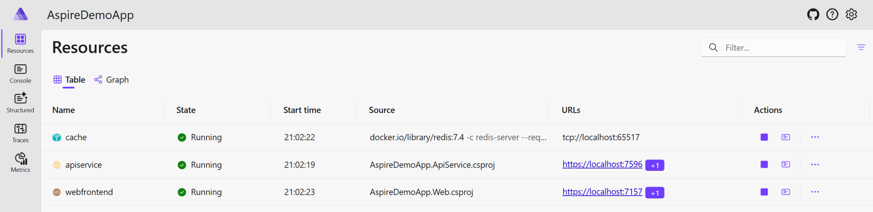Stop the cache resource

point(764,137)
